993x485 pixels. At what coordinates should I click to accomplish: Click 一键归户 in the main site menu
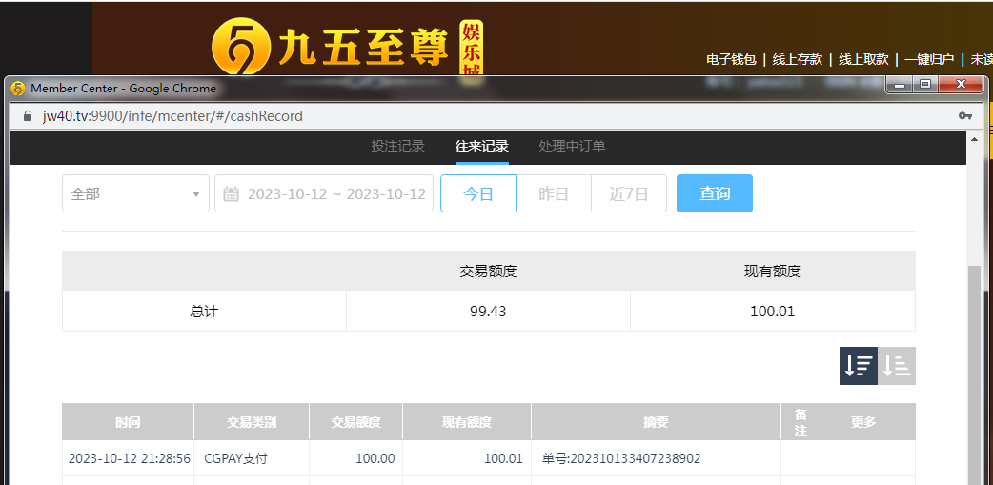click(x=929, y=59)
